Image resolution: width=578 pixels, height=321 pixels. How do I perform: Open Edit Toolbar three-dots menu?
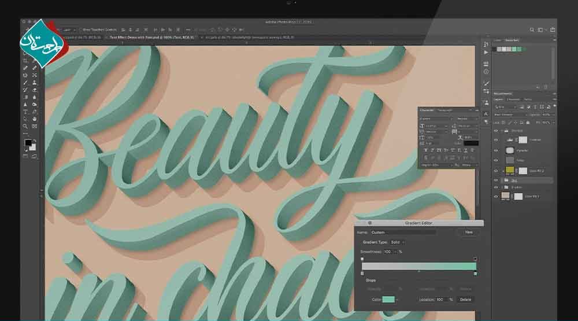tap(25, 133)
